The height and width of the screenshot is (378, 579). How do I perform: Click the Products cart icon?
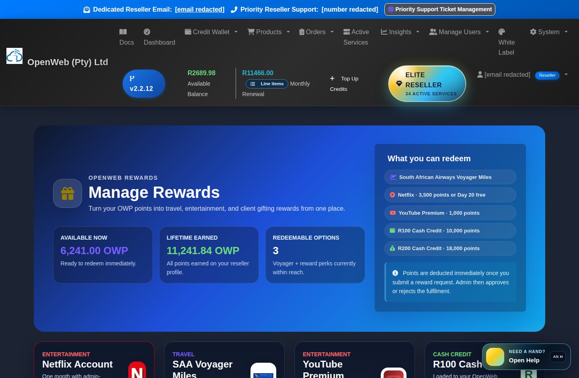[251, 32]
